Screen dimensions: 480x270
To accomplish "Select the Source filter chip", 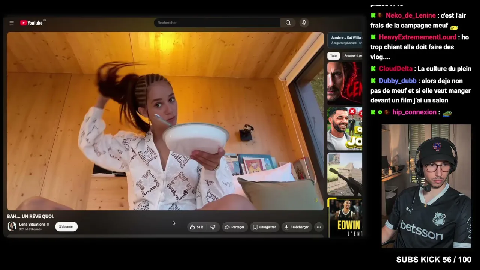I will pos(353,56).
